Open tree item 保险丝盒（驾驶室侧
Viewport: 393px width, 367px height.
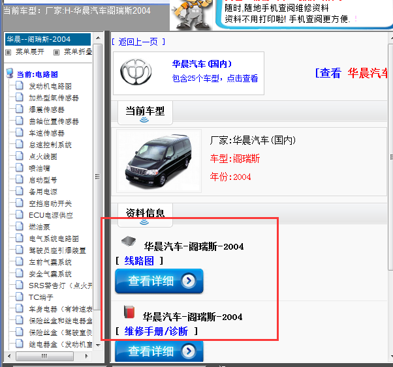point(61,332)
